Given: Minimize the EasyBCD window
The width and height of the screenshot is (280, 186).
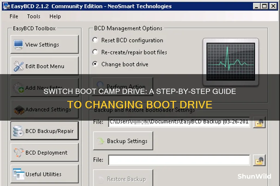Looking at the screenshot, I should 256,6.
